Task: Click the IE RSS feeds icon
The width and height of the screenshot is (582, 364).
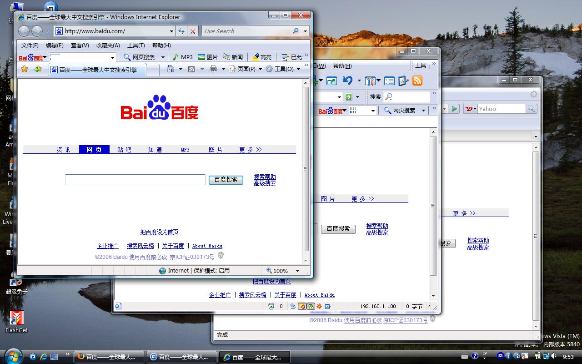Action: click(191, 69)
